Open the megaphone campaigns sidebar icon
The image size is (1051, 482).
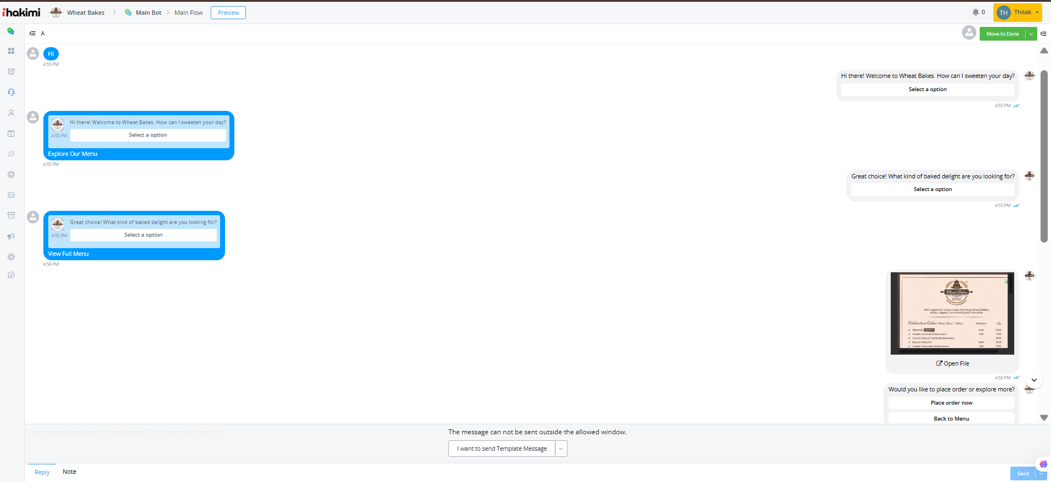(x=11, y=237)
